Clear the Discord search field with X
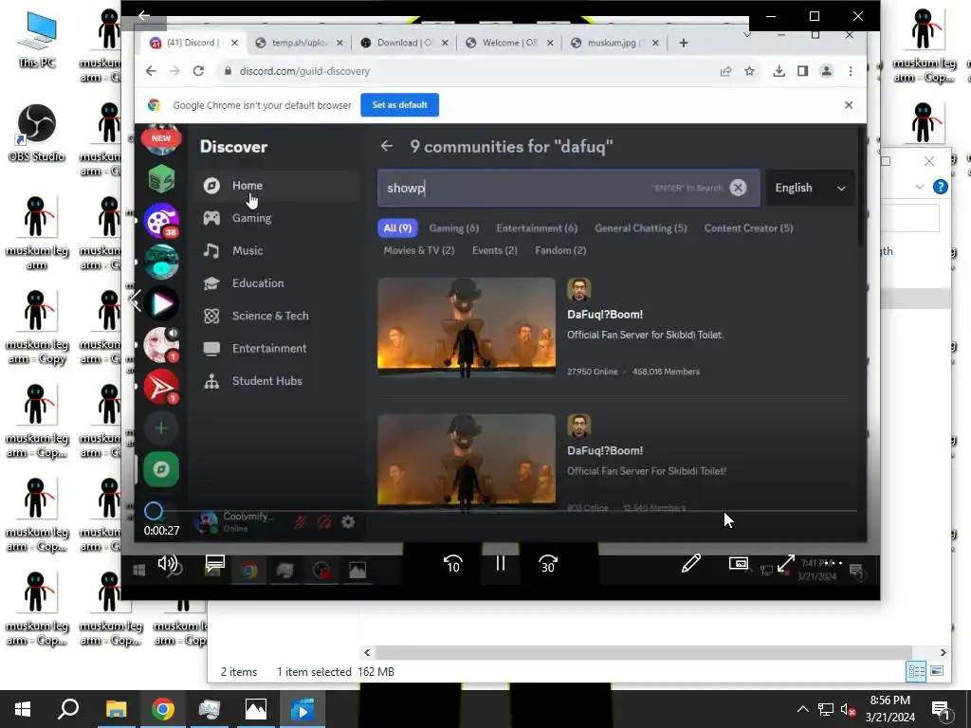971x728 pixels. [x=738, y=188]
